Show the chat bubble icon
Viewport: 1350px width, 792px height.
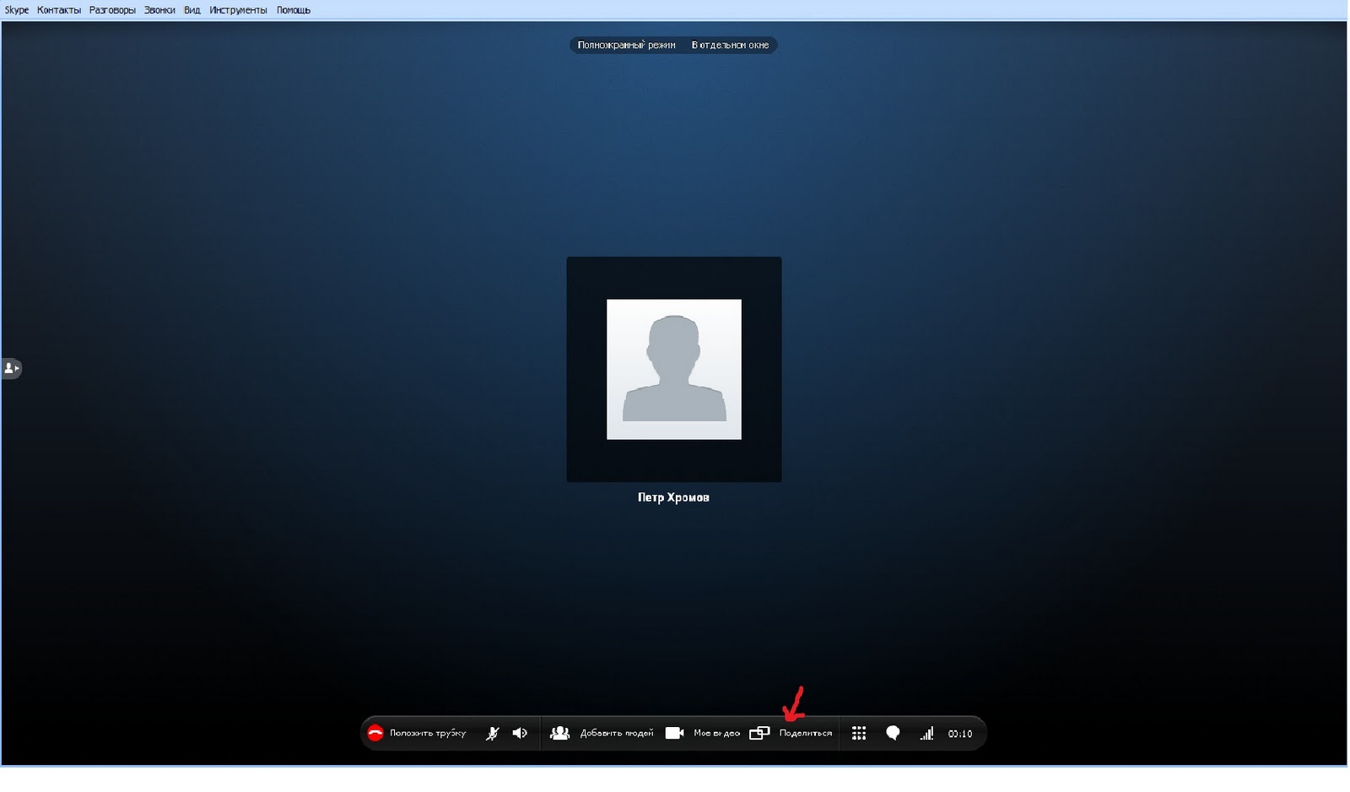pyautogui.click(x=893, y=733)
